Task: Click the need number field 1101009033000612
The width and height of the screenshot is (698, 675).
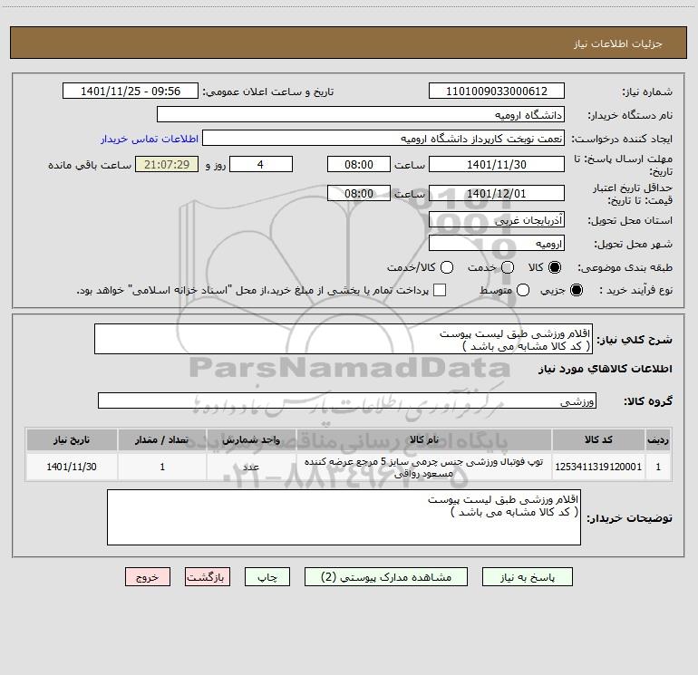Action: coord(497,92)
